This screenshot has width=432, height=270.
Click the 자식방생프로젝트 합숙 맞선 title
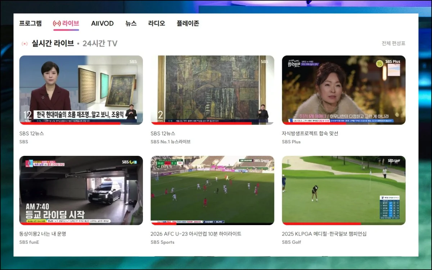tap(310, 134)
